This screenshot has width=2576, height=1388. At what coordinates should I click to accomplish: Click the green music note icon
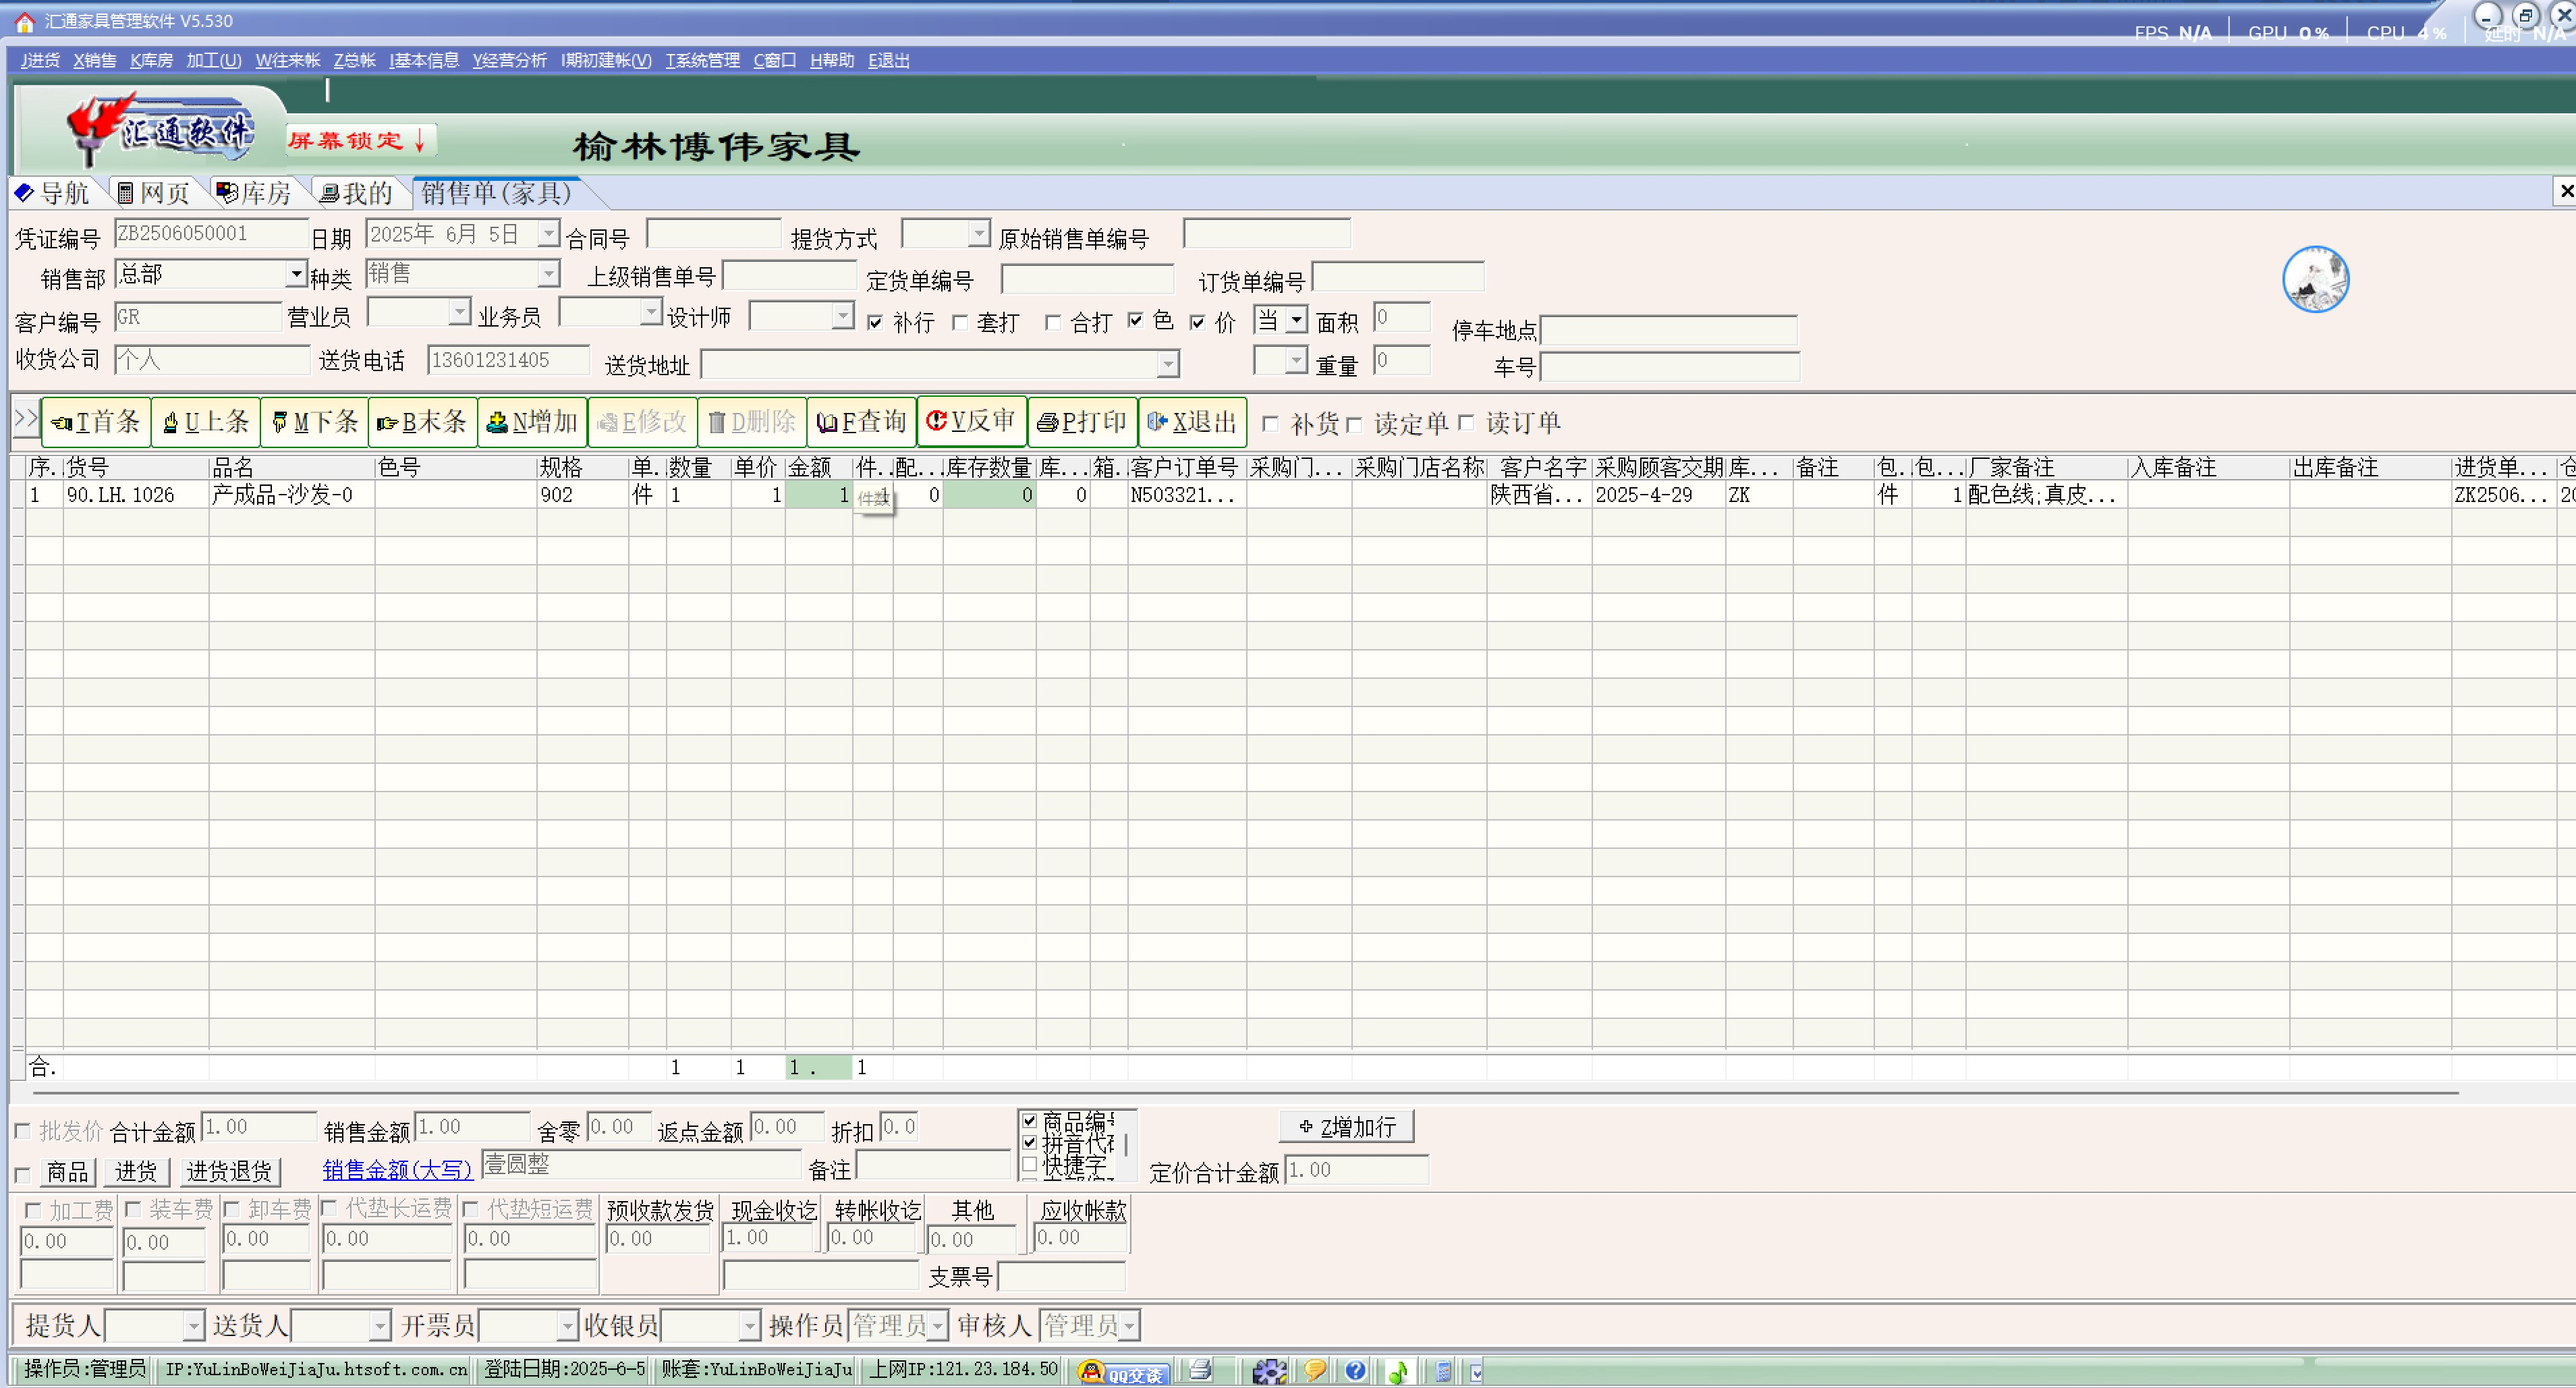[1398, 1371]
